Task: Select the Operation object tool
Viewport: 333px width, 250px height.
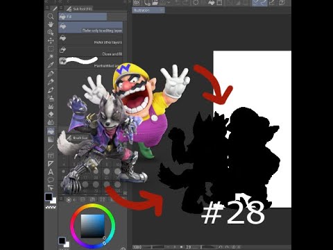Action: [x=51, y=33]
